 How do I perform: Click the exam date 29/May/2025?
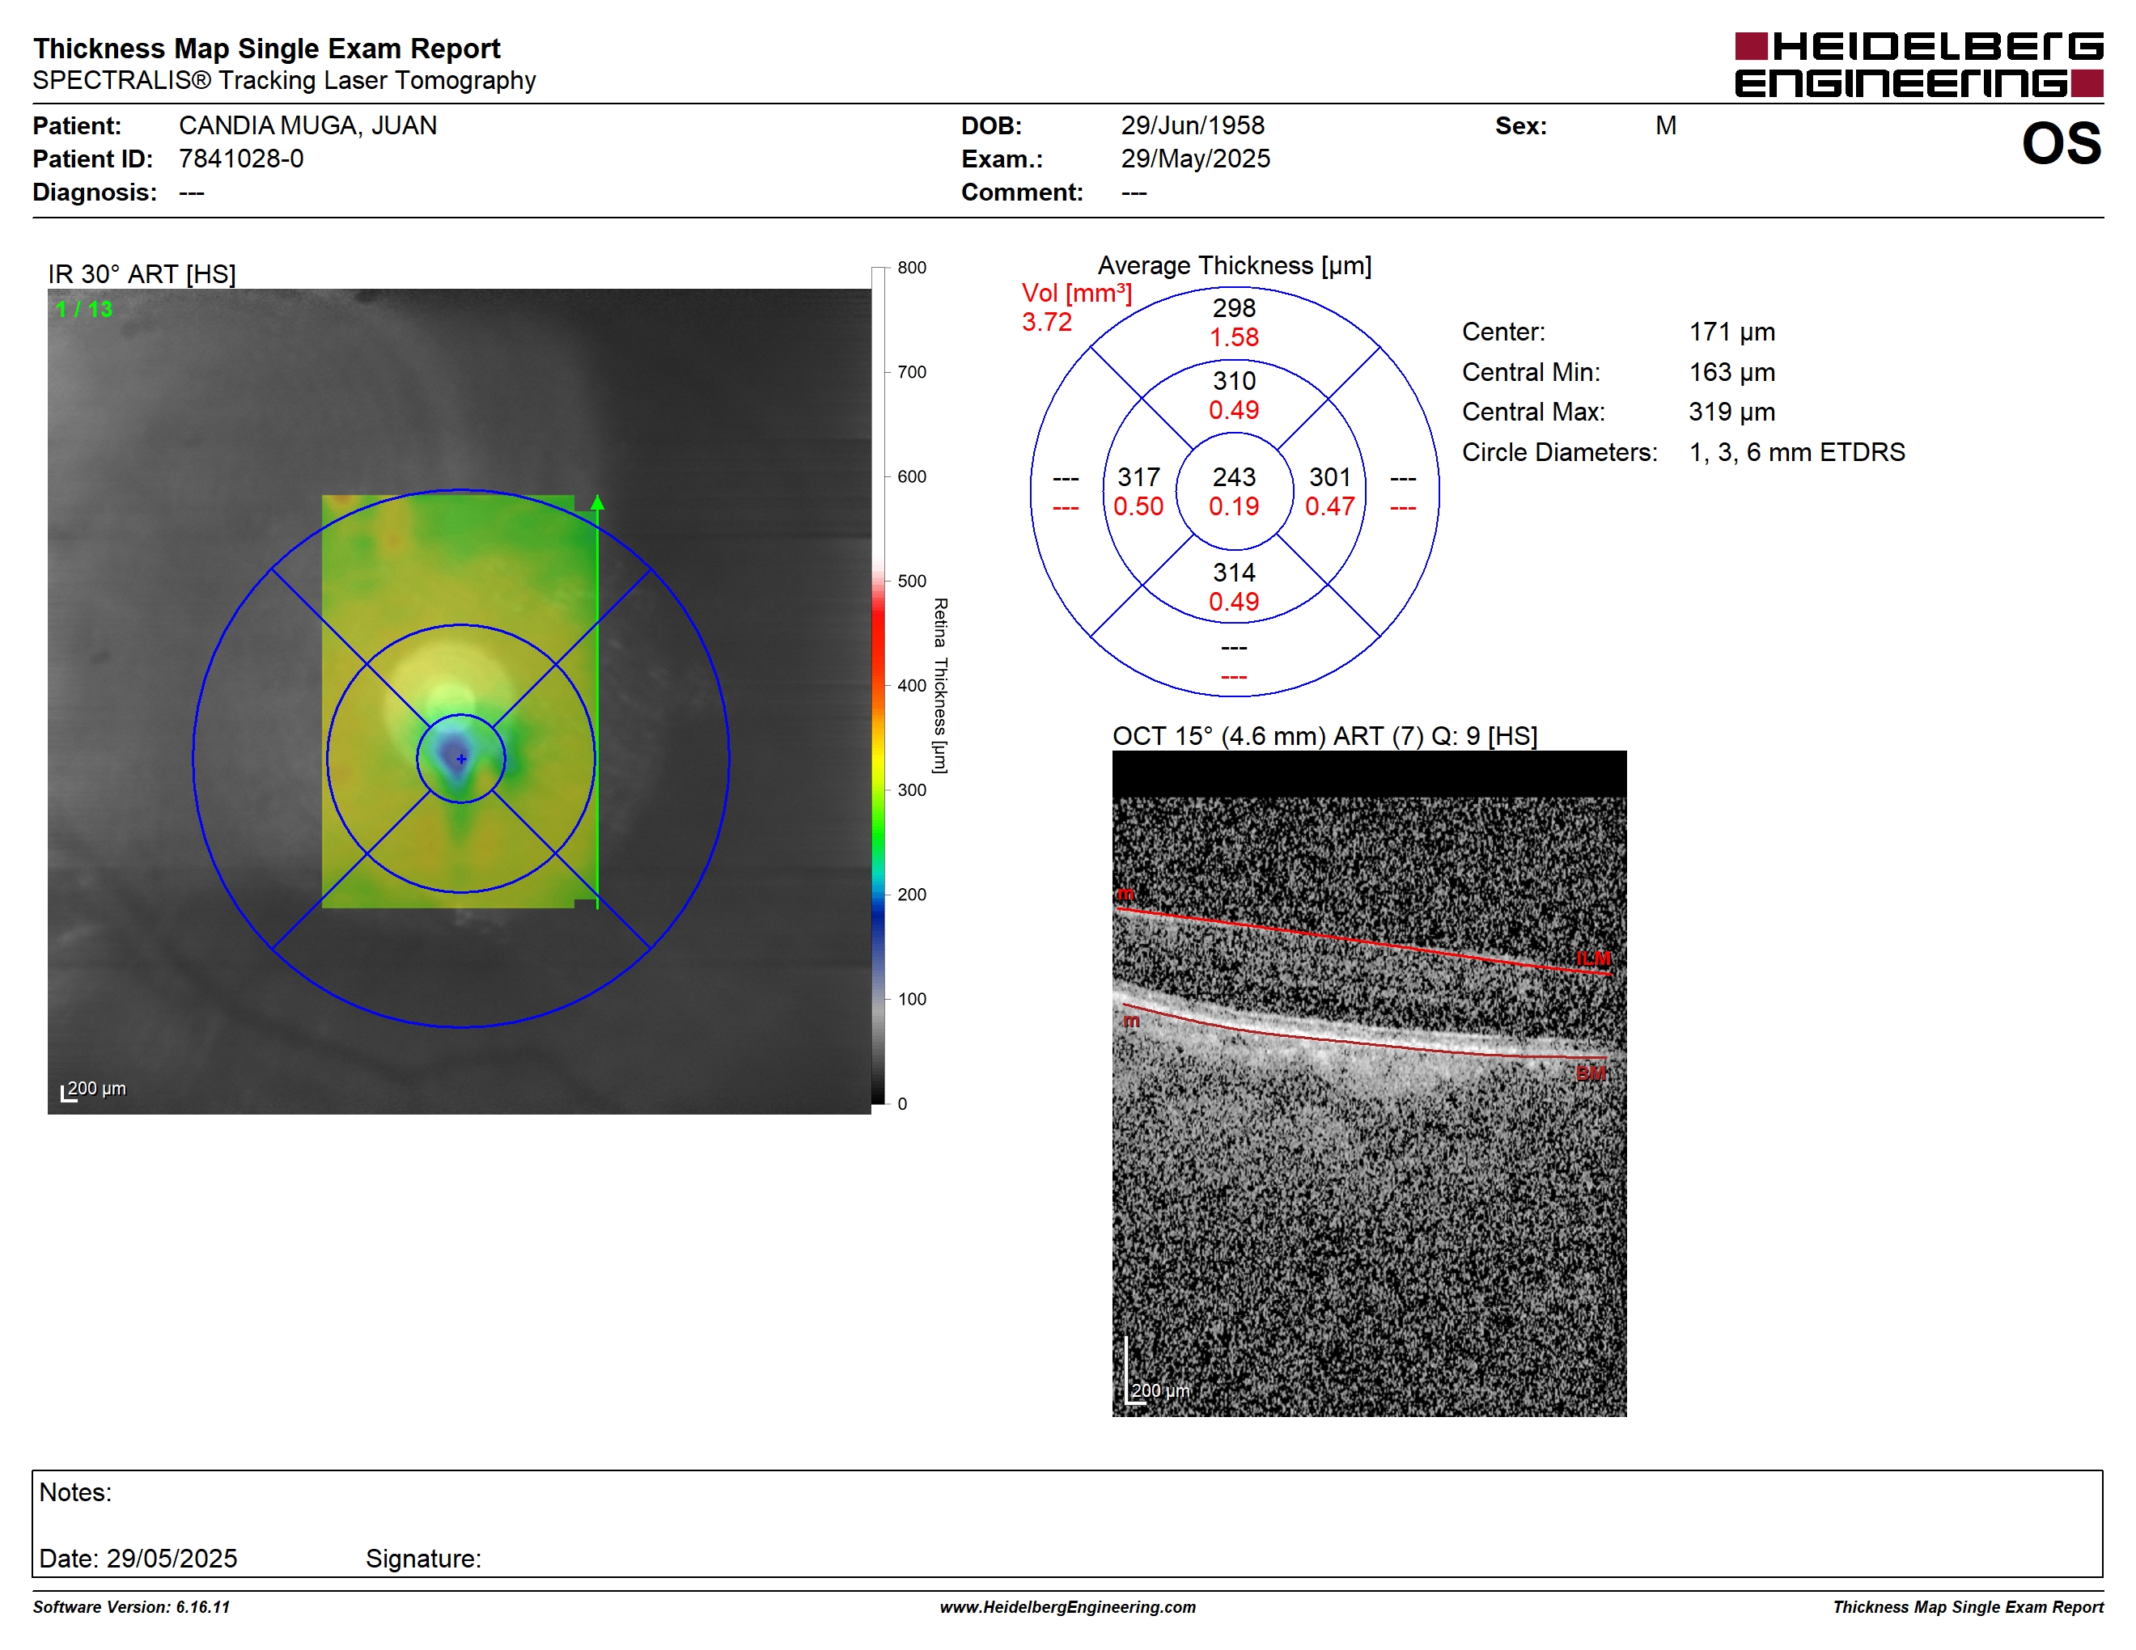1195,159
